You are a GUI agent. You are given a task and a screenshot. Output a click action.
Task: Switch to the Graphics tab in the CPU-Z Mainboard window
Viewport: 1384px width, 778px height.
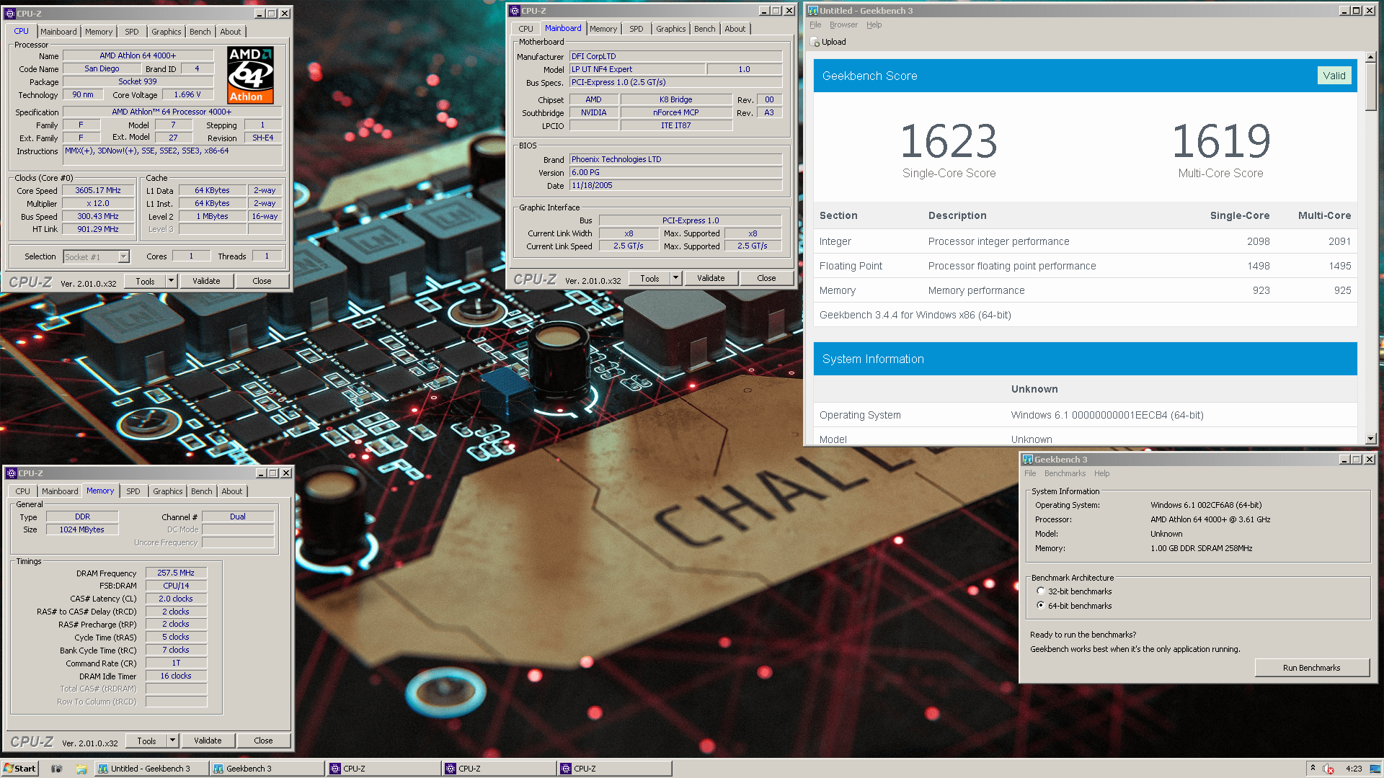[670, 29]
